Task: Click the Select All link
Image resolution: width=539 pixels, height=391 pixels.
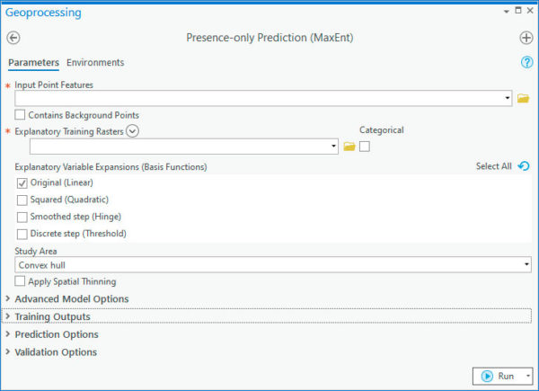Action: tap(493, 166)
